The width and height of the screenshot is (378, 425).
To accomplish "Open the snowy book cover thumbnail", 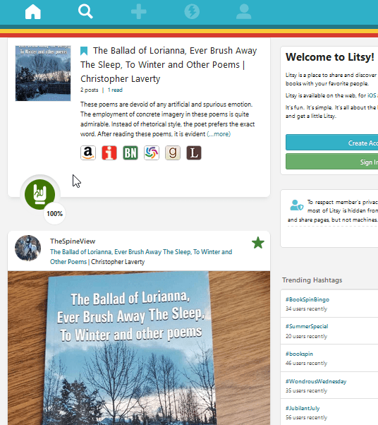I will [x=43, y=73].
